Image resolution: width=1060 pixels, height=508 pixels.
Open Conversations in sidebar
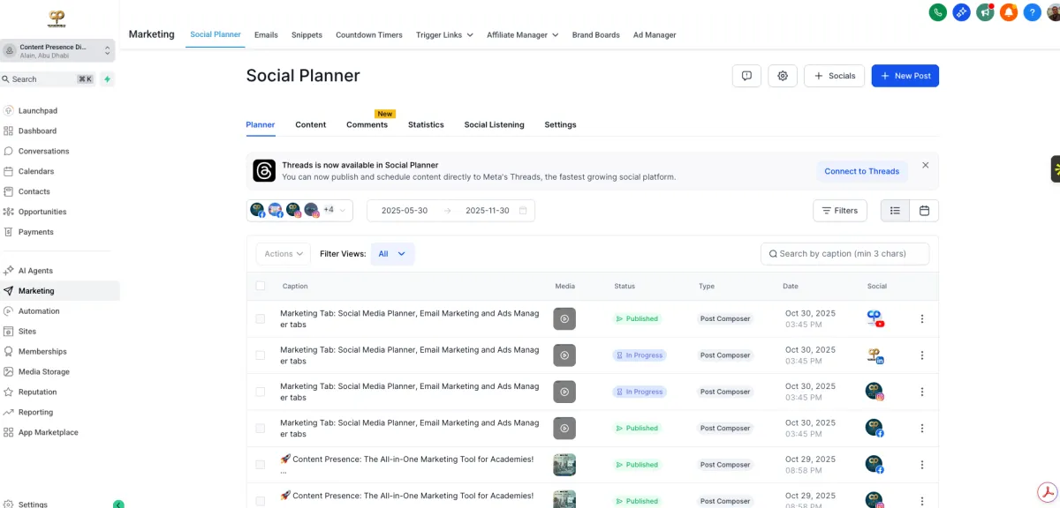(x=43, y=151)
